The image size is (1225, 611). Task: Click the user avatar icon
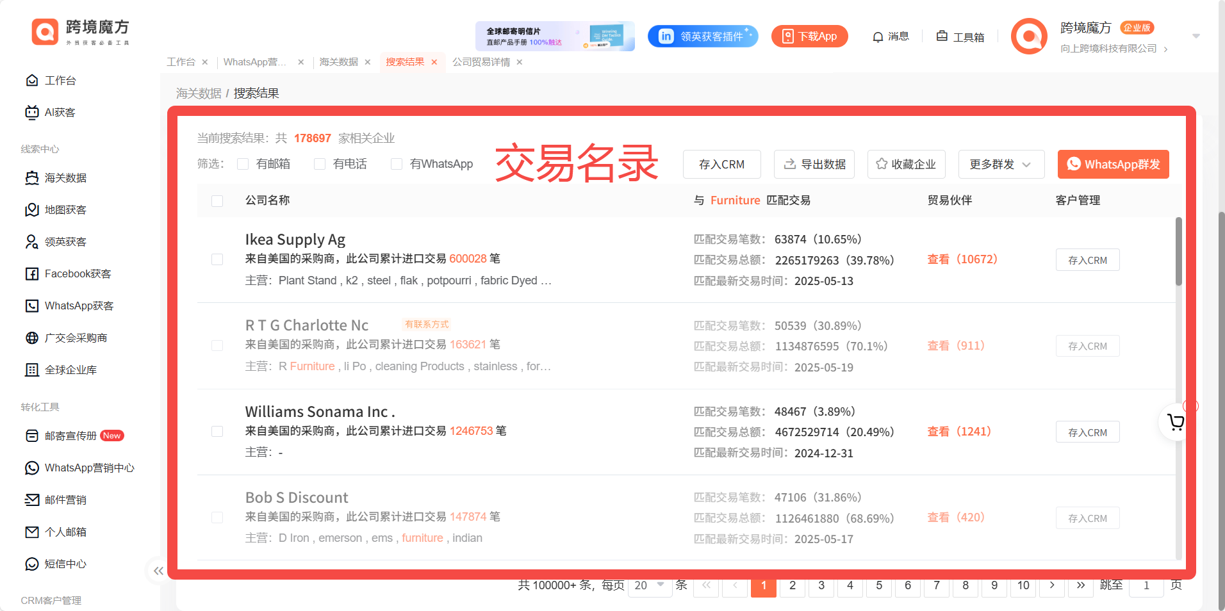click(x=1029, y=36)
